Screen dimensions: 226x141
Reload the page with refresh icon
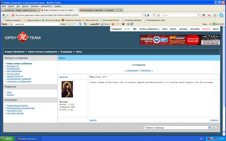(x=154, y=15)
